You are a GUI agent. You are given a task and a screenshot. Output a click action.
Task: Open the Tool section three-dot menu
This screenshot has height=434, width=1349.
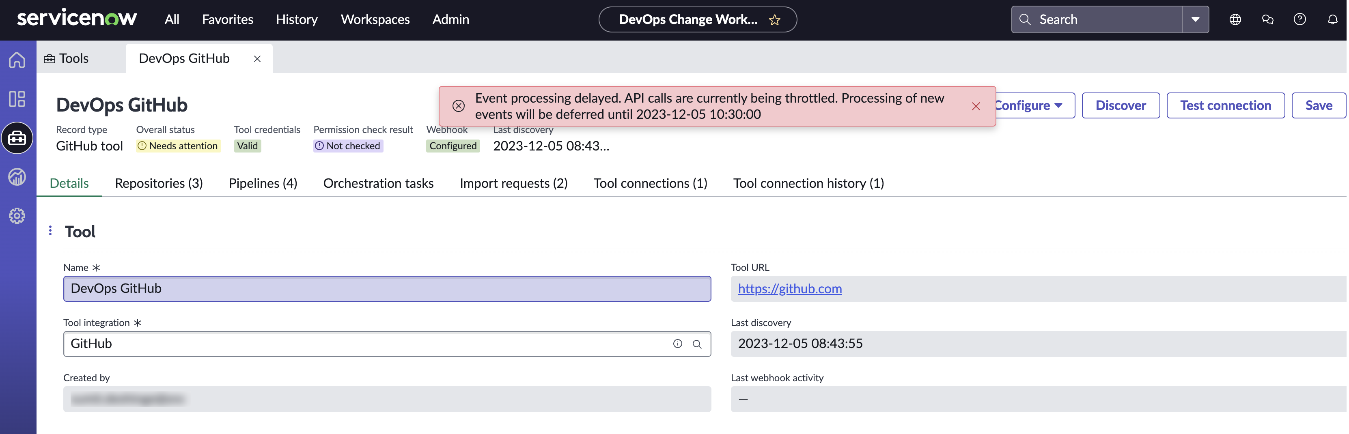[50, 231]
